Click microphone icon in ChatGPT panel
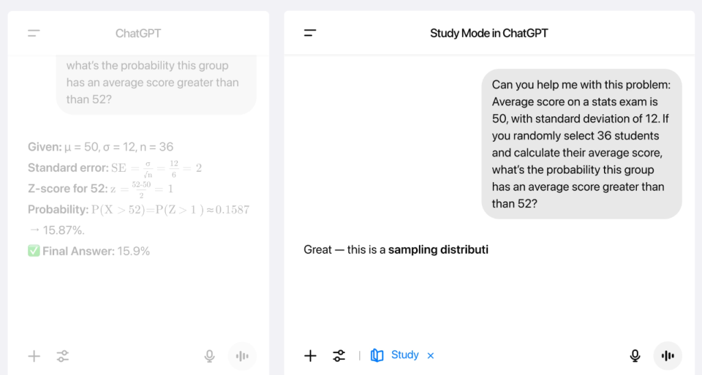This screenshot has width=702, height=375. click(x=209, y=357)
